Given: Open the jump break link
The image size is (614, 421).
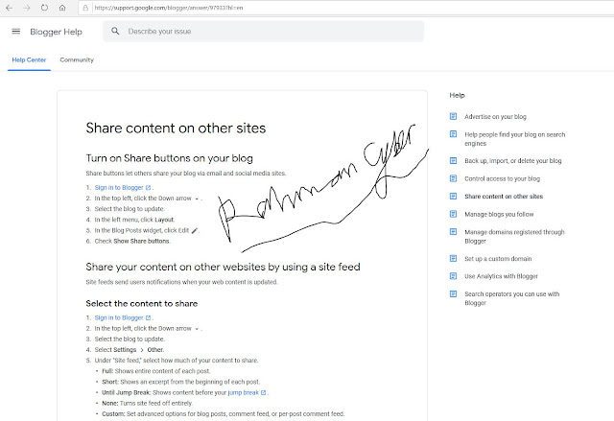Looking at the screenshot, I should (243, 392).
